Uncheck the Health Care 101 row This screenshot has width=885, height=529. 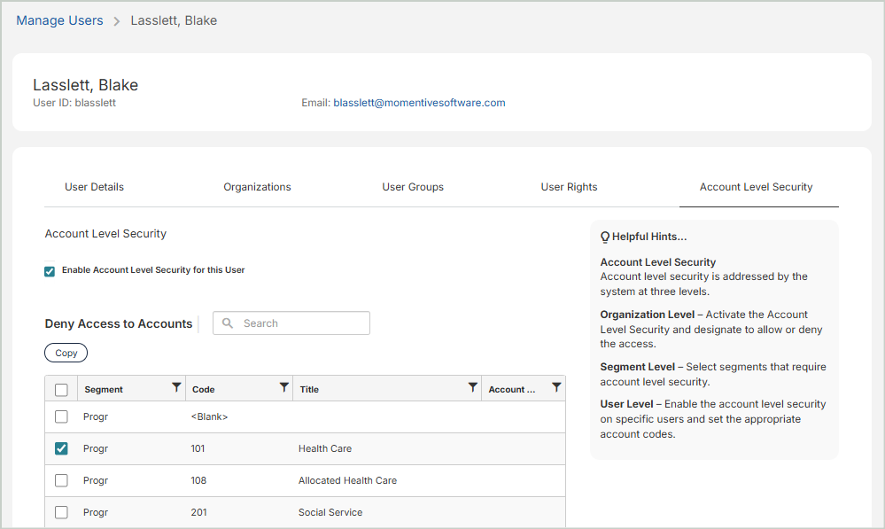tap(61, 448)
